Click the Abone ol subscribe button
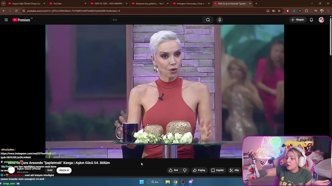Image resolution: width=332 pixels, height=186 pixels. [64, 170]
